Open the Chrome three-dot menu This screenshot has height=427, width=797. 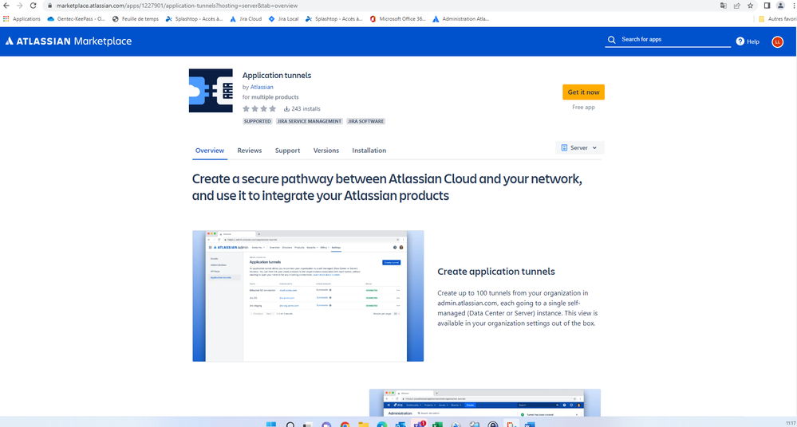click(x=794, y=6)
